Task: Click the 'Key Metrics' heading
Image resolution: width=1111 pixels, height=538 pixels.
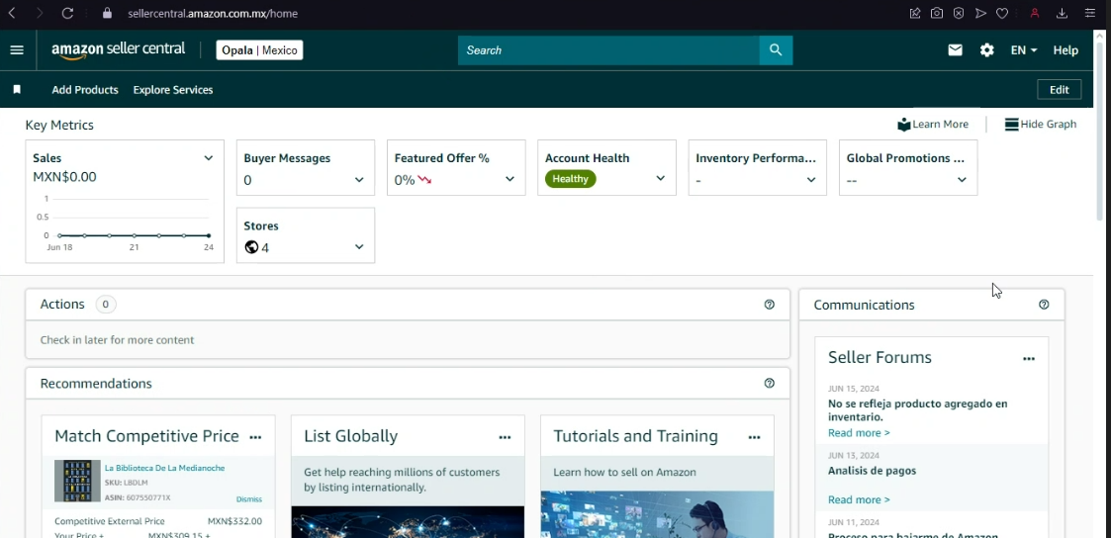Action: [x=59, y=126]
